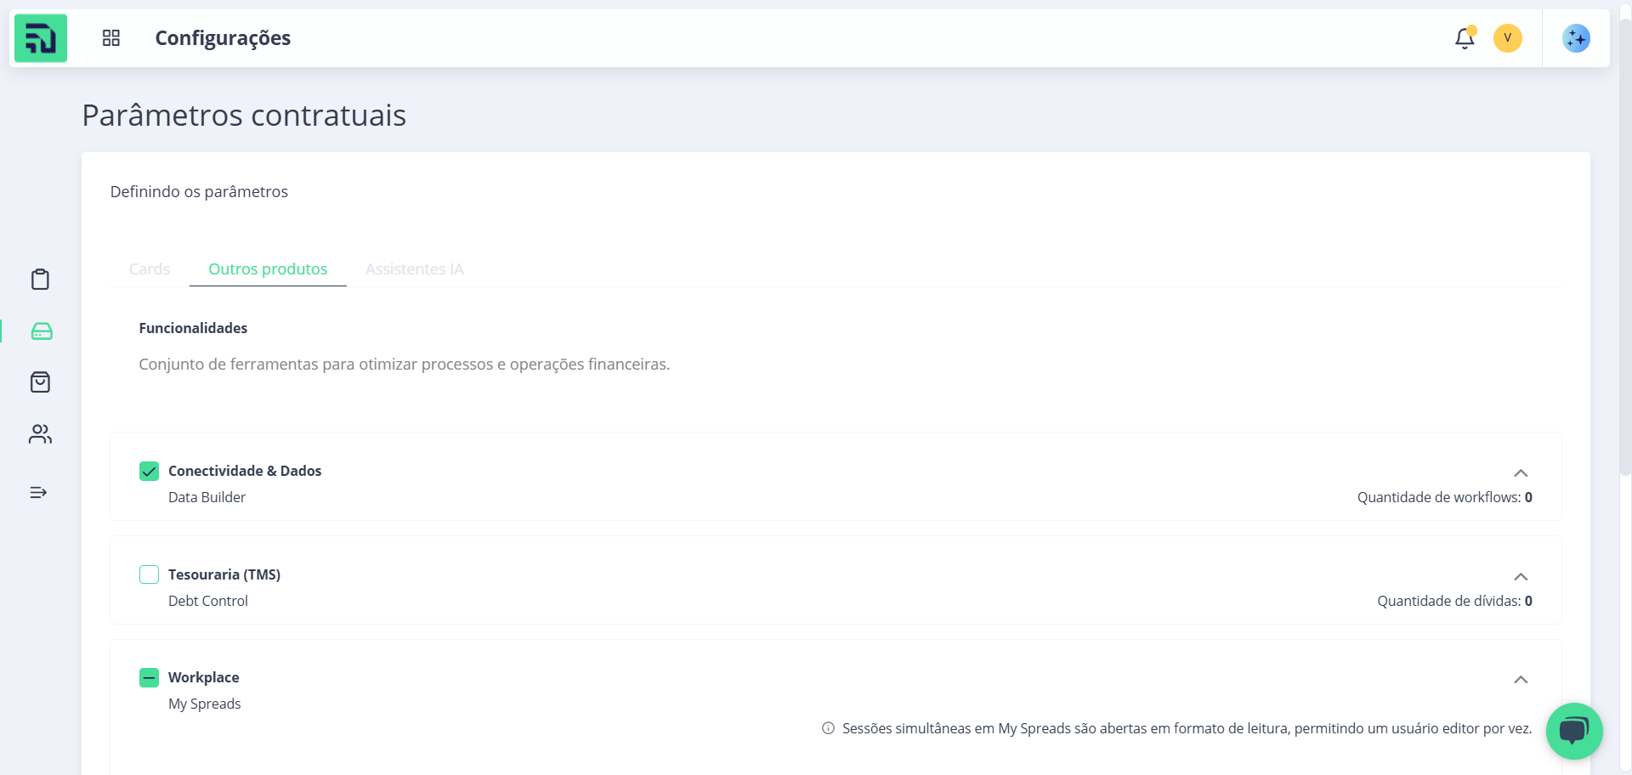Open the apps grid menu icon
Viewport: 1632px width, 775px height.
111,38
